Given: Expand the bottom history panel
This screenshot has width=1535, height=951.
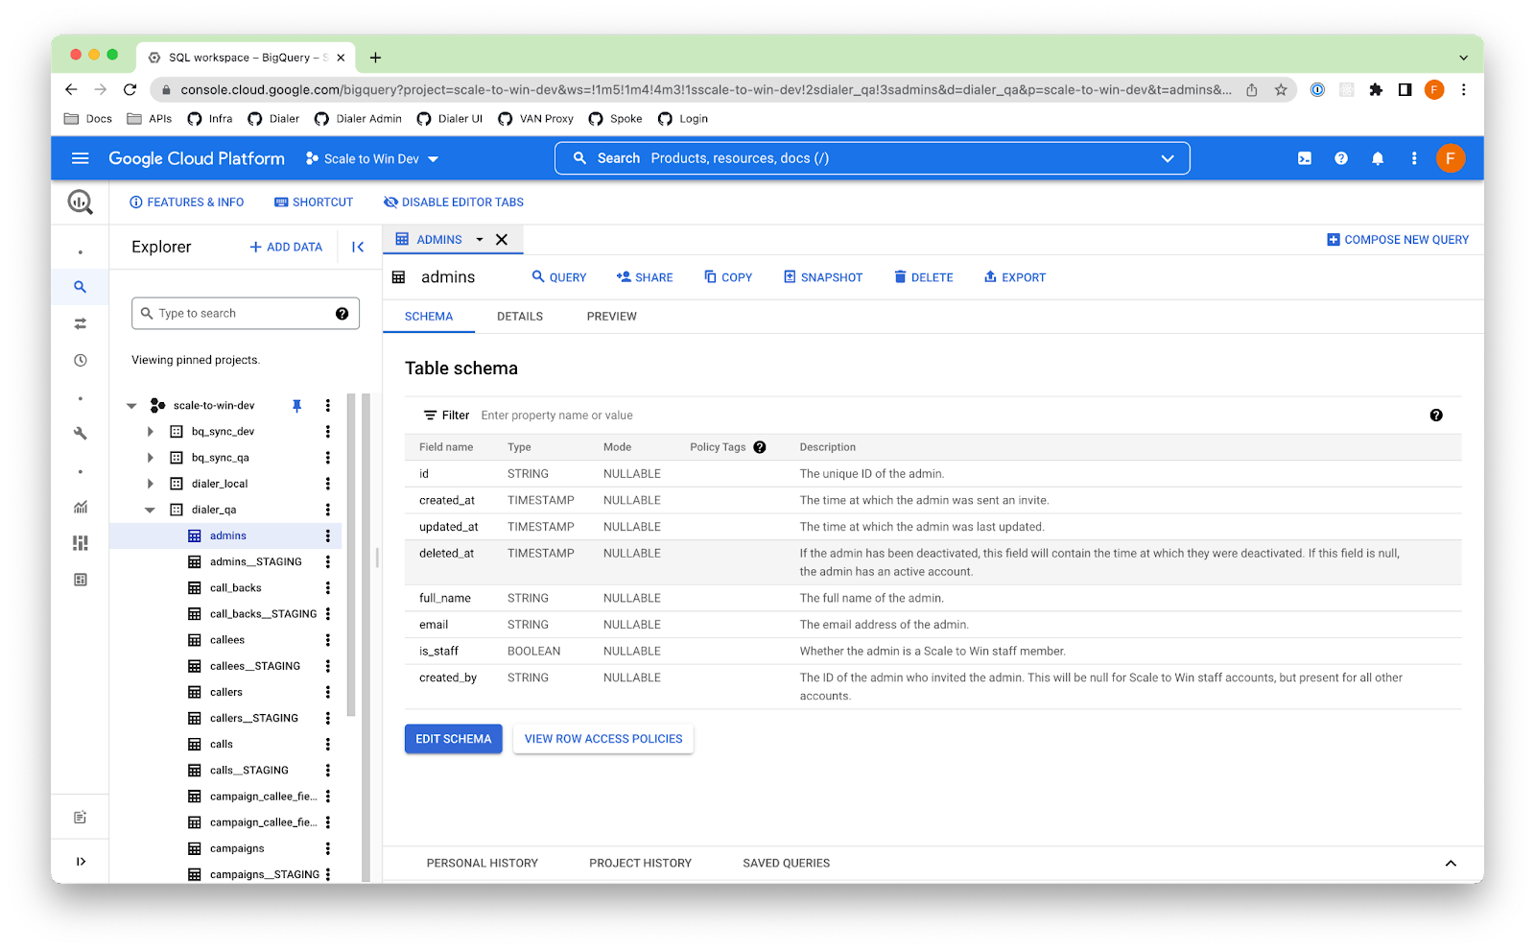Looking at the screenshot, I should tap(1451, 864).
